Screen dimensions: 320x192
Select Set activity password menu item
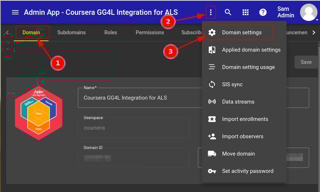[x=244, y=171]
